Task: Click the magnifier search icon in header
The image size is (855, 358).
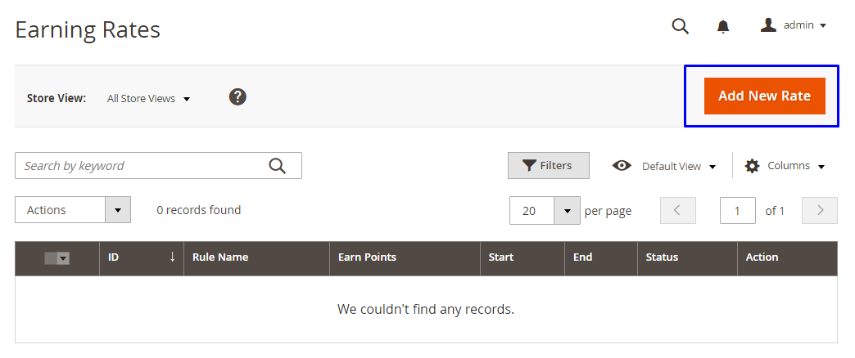Action: pos(680,26)
